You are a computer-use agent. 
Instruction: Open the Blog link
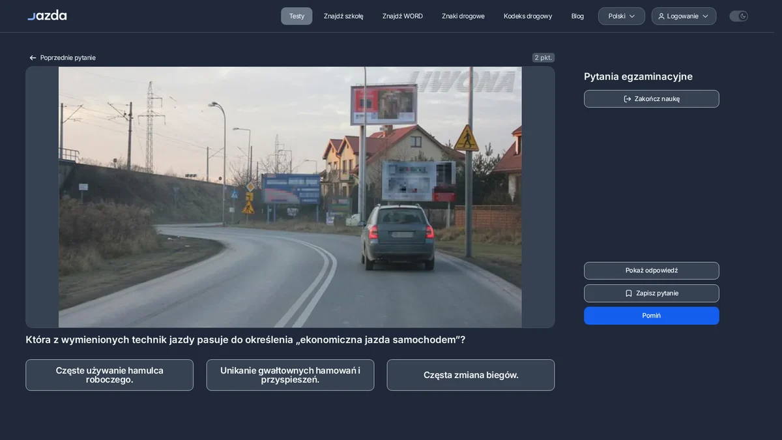(577, 16)
